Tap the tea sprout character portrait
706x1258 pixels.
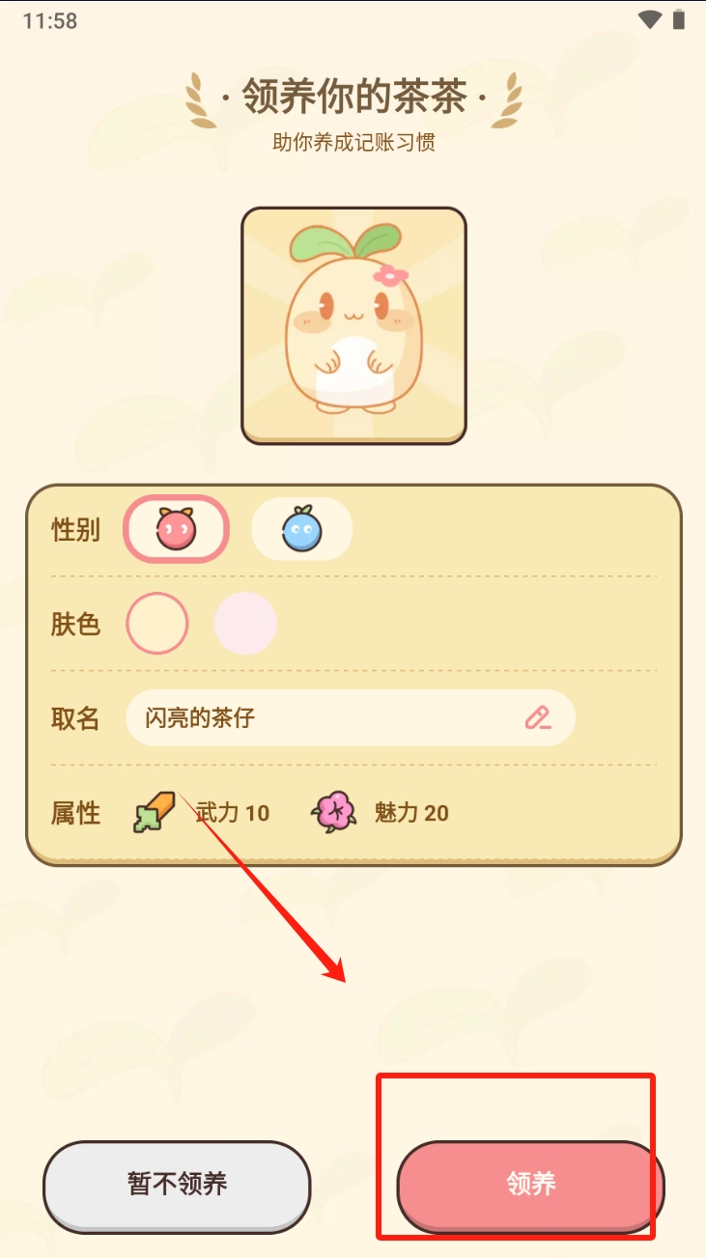coord(353,325)
